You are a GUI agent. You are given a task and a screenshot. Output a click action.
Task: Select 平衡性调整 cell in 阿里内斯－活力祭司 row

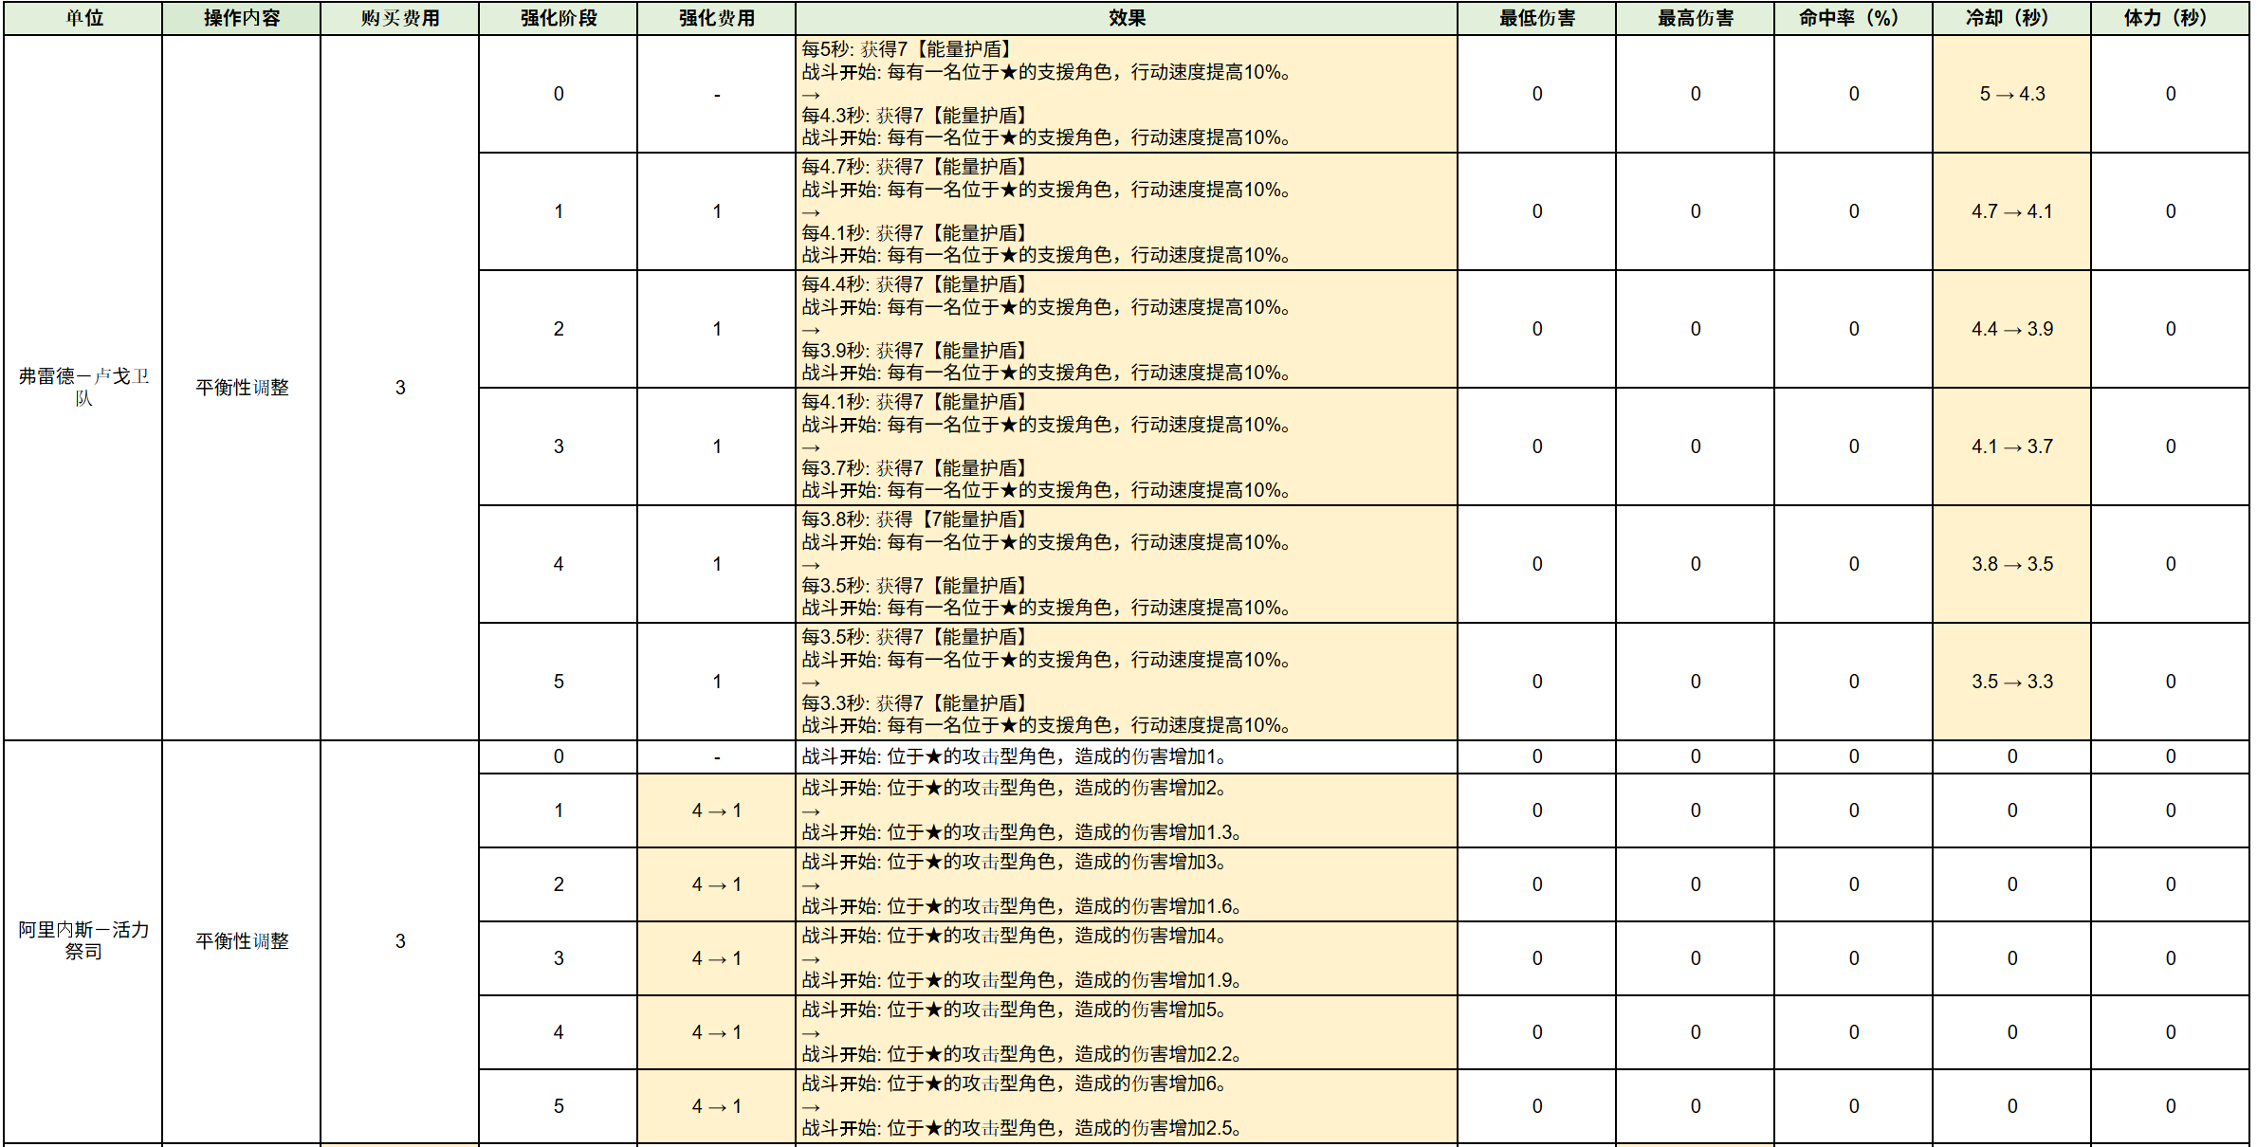(x=242, y=941)
